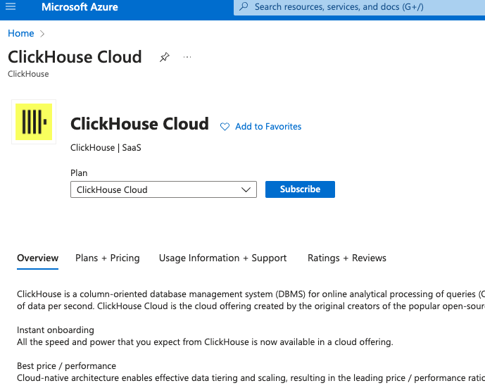This screenshot has width=485, height=388.
Task: Click the ClickHouse publisher name under page title
Action: [28, 74]
